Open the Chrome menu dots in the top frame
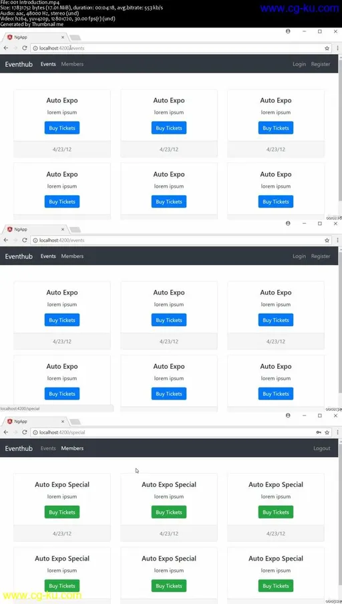The width and height of the screenshot is (342, 604). click(x=338, y=48)
